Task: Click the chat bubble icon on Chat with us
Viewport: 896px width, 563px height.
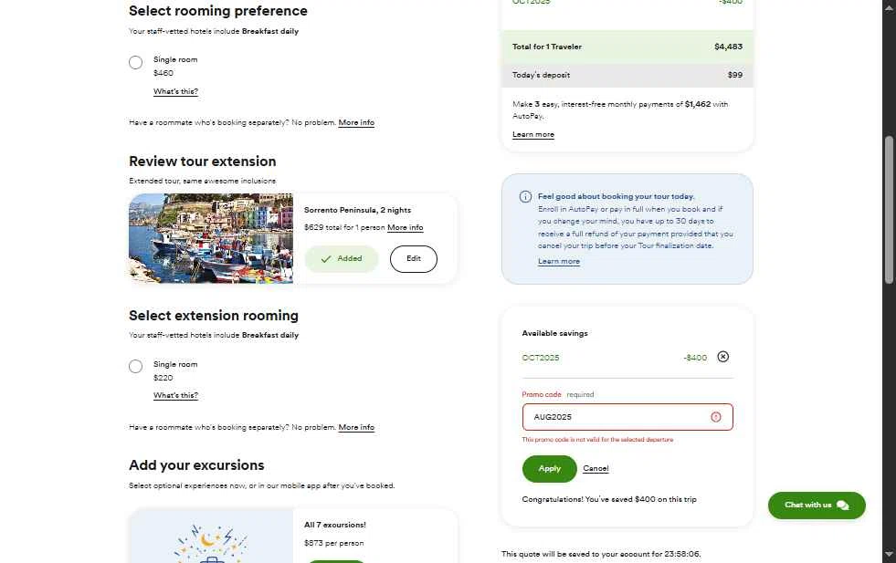Action: point(842,506)
